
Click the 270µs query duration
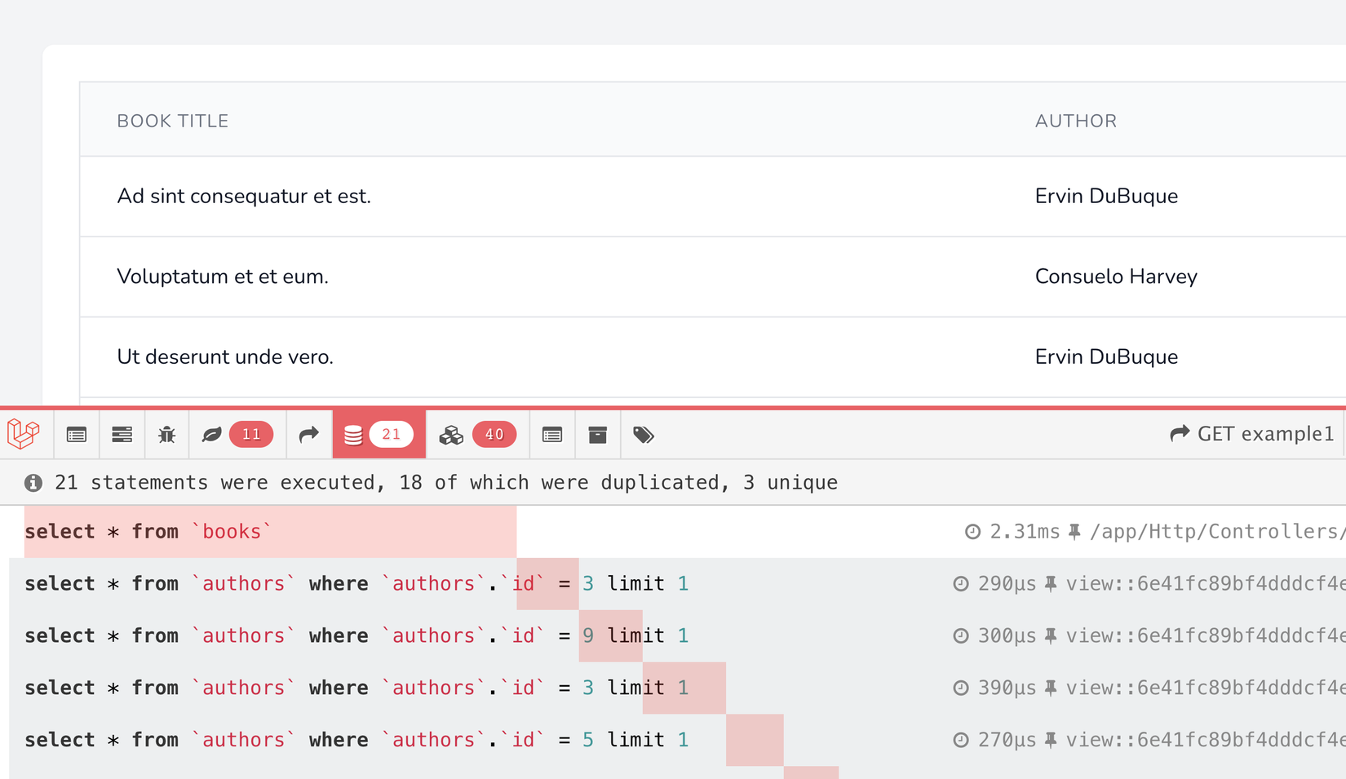click(x=1007, y=741)
